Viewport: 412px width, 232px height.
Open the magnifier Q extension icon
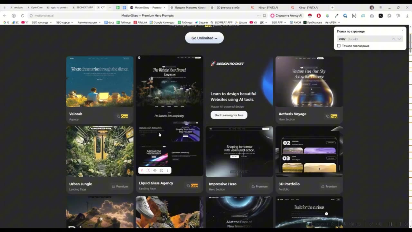point(345,15)
